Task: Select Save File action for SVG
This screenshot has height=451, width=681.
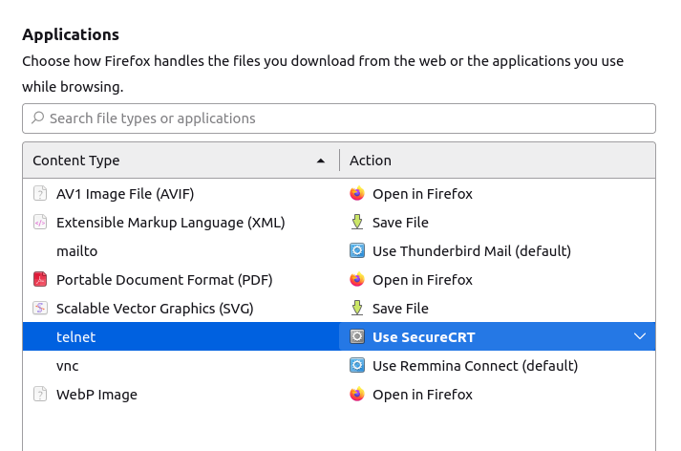Action: 400,309
